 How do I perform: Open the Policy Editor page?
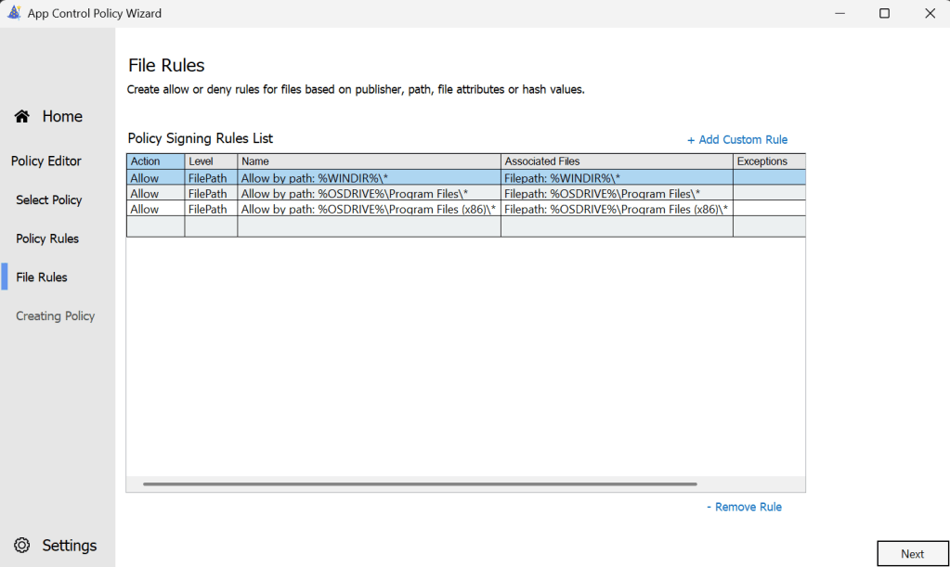click(x=46, y=161)
